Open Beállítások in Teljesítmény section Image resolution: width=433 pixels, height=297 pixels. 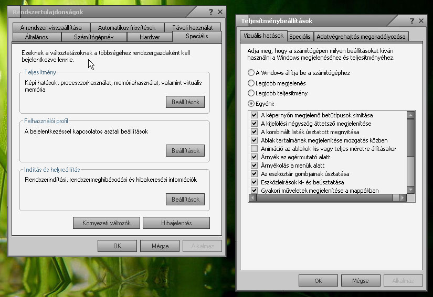pyautogui.click(x=185, y=102)
